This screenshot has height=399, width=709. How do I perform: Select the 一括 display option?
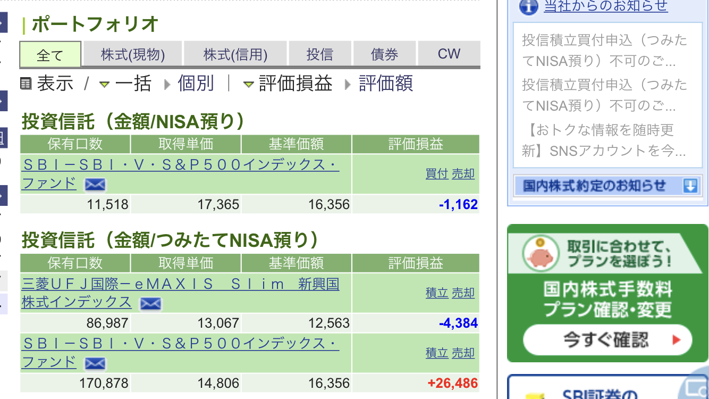(133, 84)
